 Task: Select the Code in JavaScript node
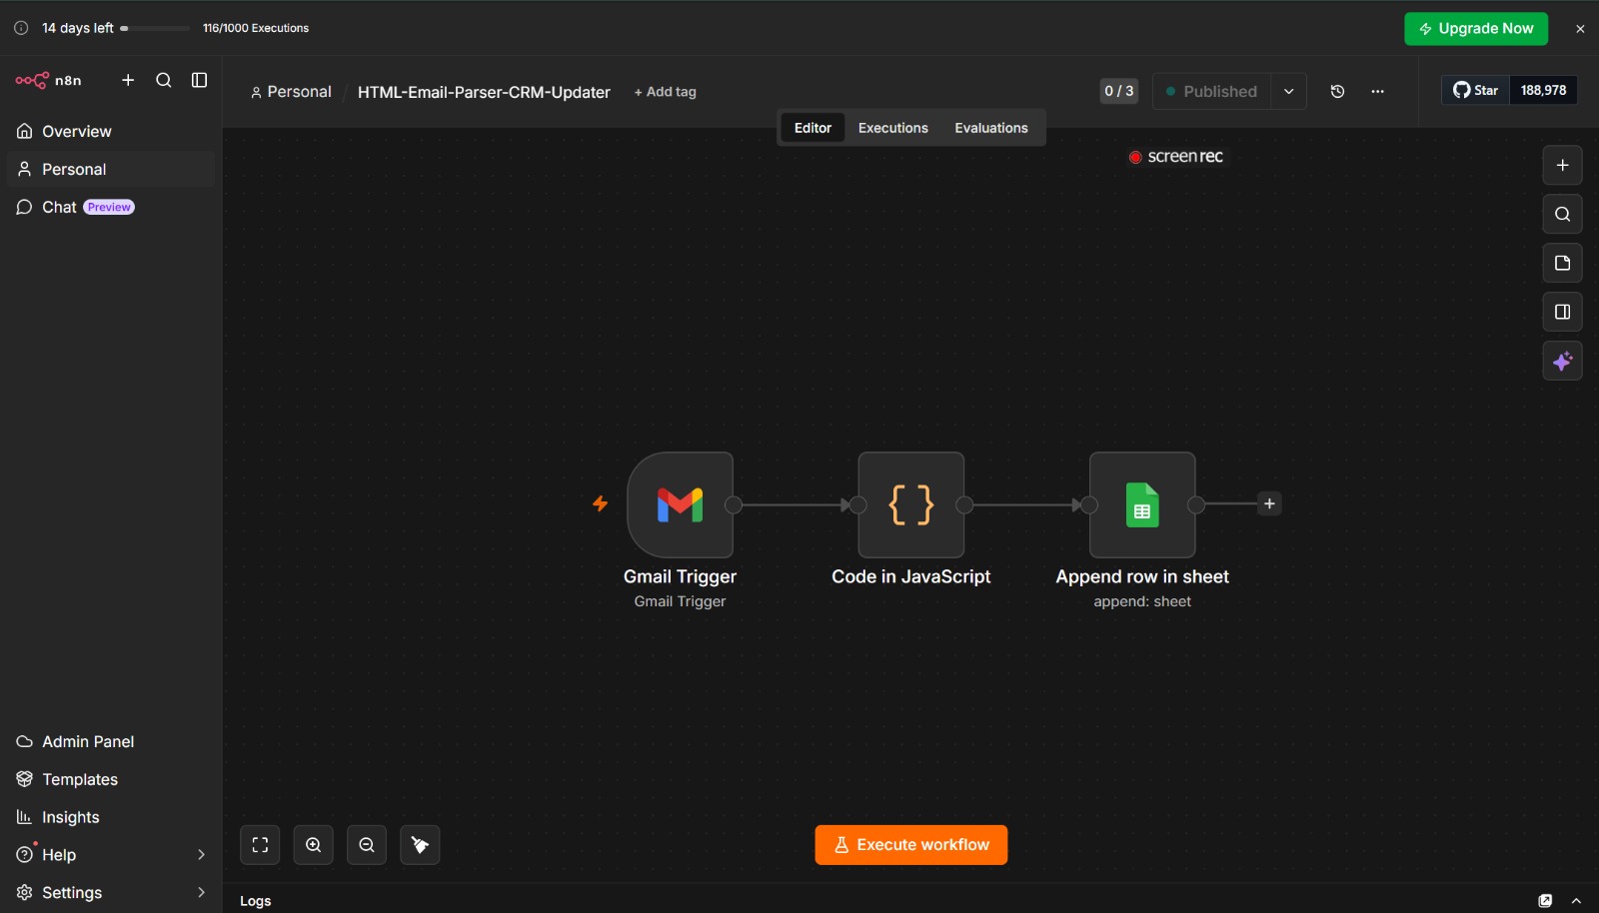pos(910,504)
